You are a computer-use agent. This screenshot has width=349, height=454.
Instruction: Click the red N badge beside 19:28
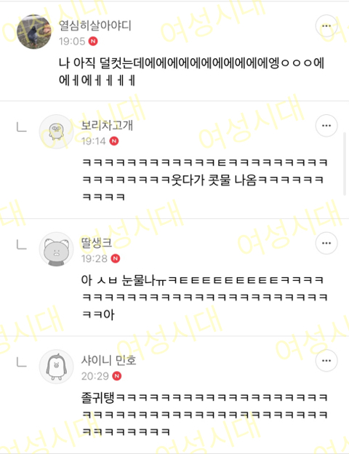[116, 258]
